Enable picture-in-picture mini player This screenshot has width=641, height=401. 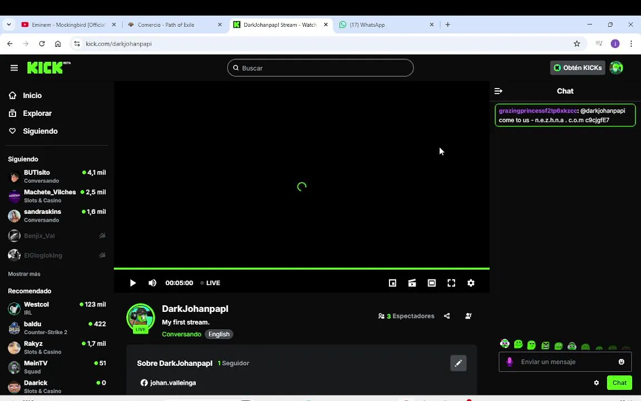click(x=392, y=283)
